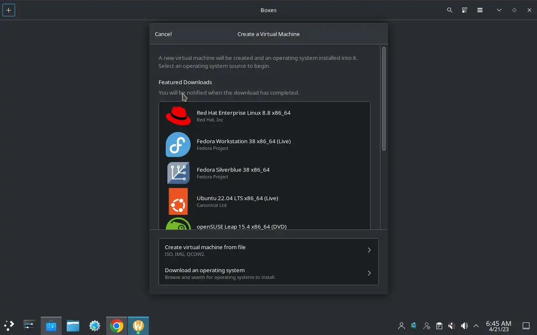537x335 pixels.
Task: Expand hidden system tray icons arrow
Action: point(476,326)
